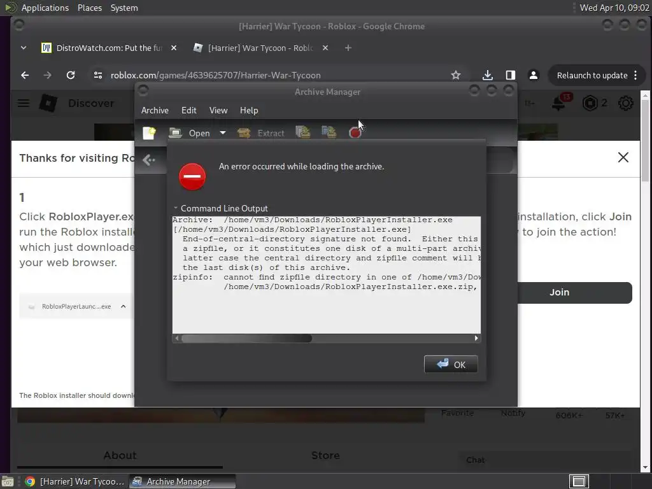Click the right scroll arrow of output
Viewport: 652px width, 489px height.
coord(476,338)
